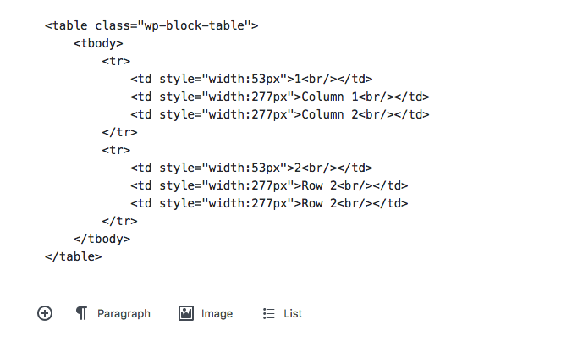Click the td line containing Column 1

(x=280, y=97)
